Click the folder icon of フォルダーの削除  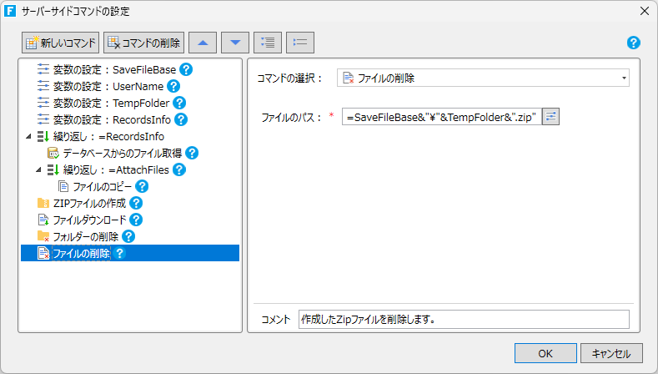(x=43, y=236)
